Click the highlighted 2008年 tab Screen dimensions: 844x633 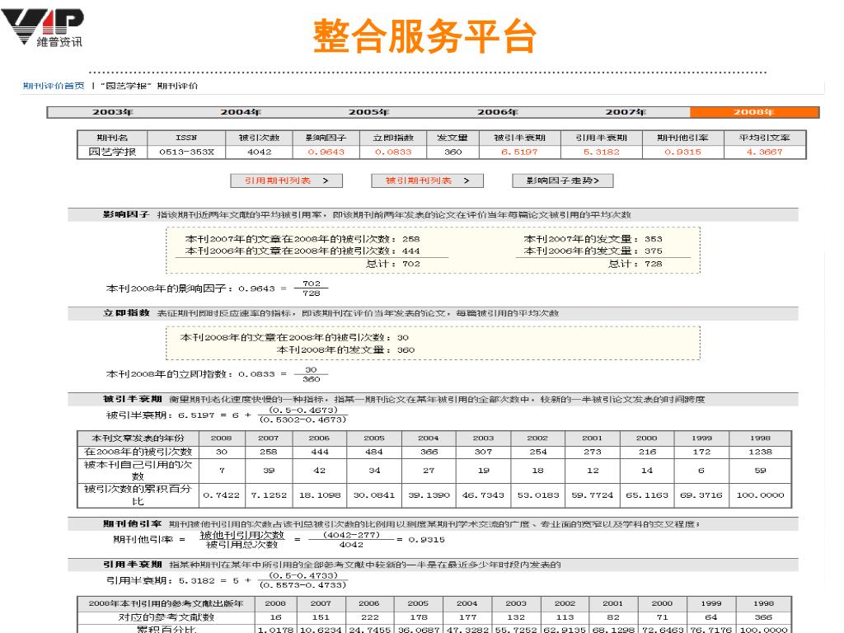(x=754, y=112)
